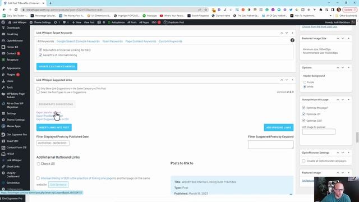Screen dimensions: 359x202
Task: Enable Disable all OptinMonster campaigns checkbox
Action: [x=303, y=161]
